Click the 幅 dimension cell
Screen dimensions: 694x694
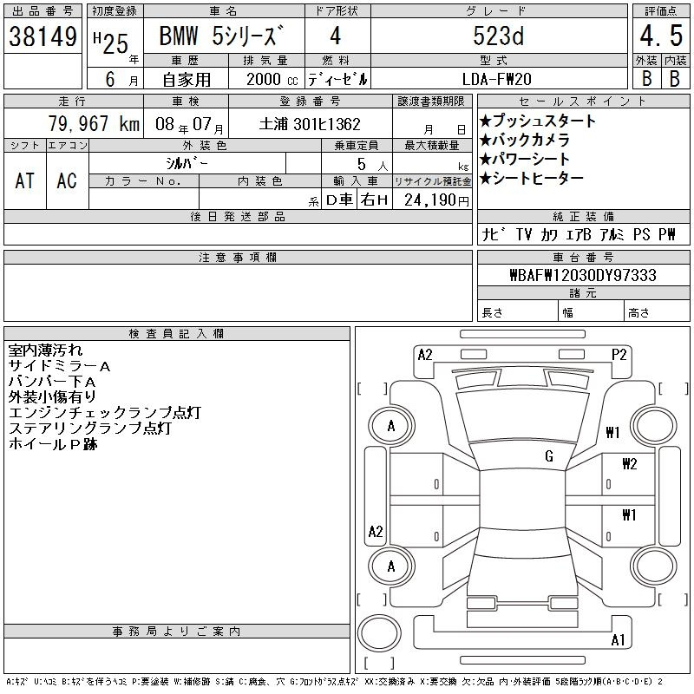point(591,311)
